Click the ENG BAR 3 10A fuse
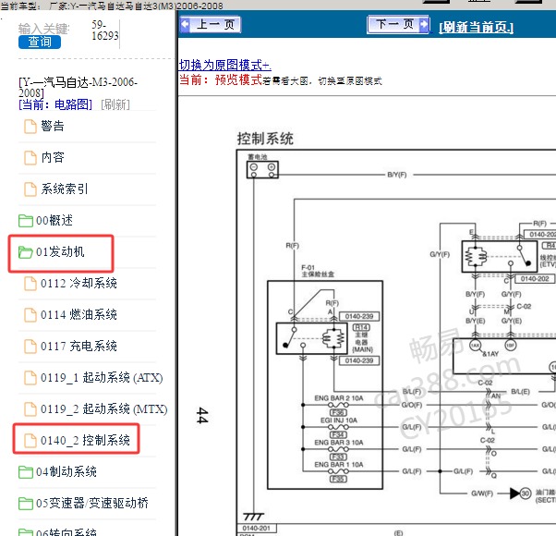This screenshot has width=556, height=536. click(339, 449)
